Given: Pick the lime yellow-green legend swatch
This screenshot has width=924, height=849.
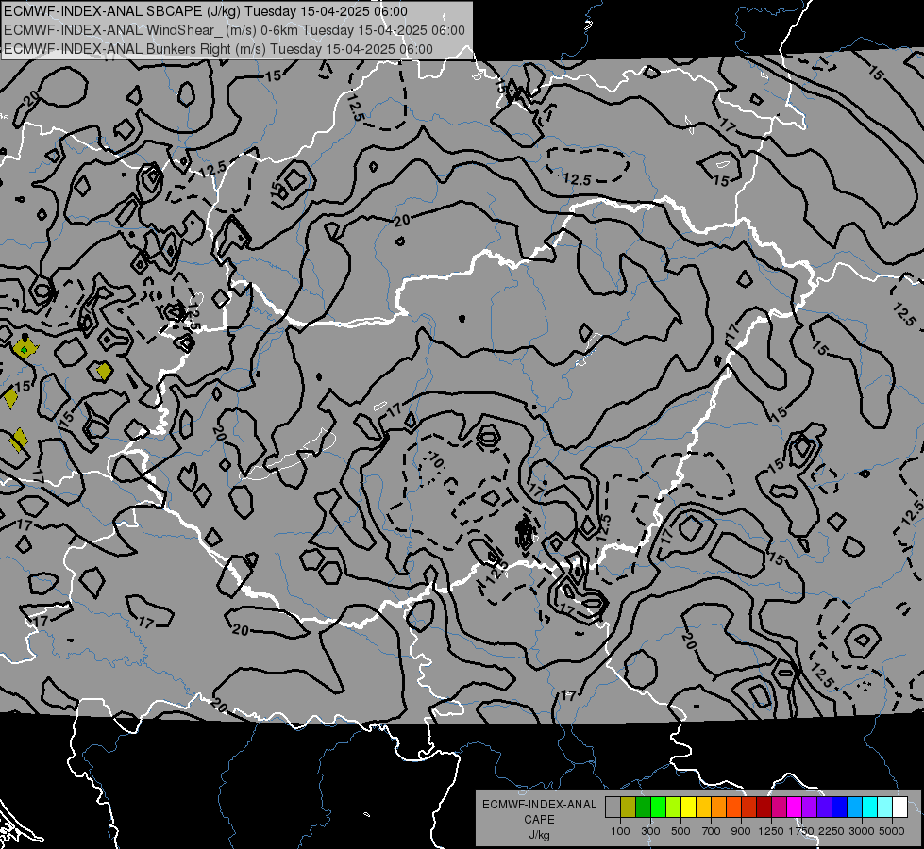Looking at the screenshot, I should pos(674,807).
